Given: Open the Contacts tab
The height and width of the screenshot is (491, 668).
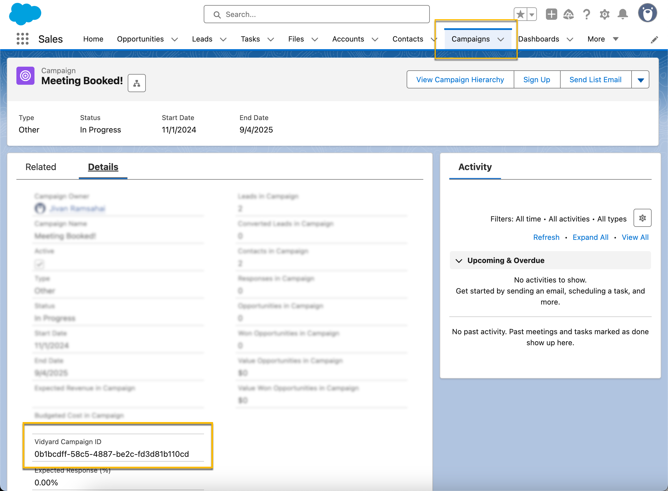Looking at the screenshot, I should 408,39.
